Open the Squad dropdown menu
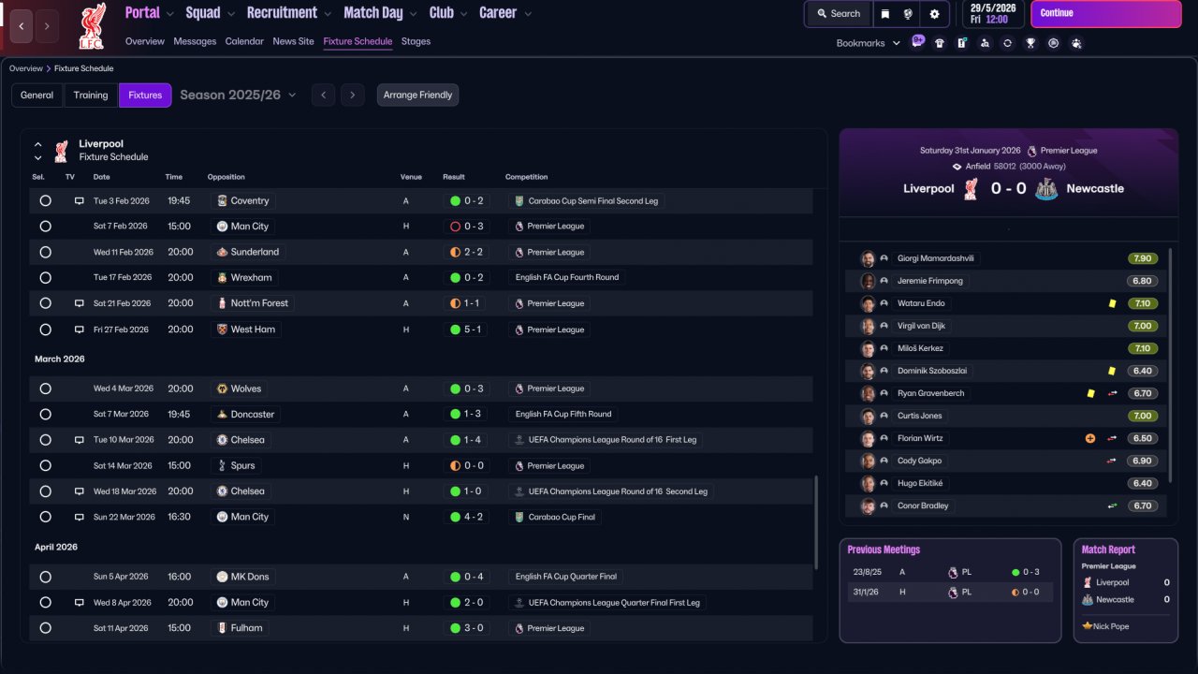Viewport: 1198px width, 674px height. pyautogui.click(x=210, y=13)
